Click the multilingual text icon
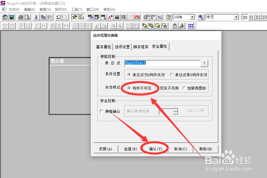This screenshot has height=178, width=267. [201, 17]
